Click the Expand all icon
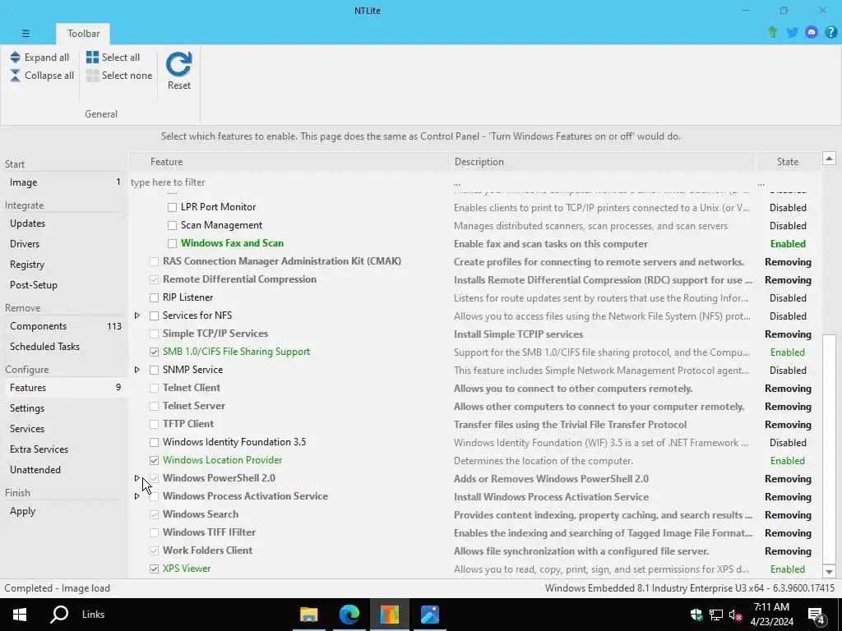 [x=15, y=57]
